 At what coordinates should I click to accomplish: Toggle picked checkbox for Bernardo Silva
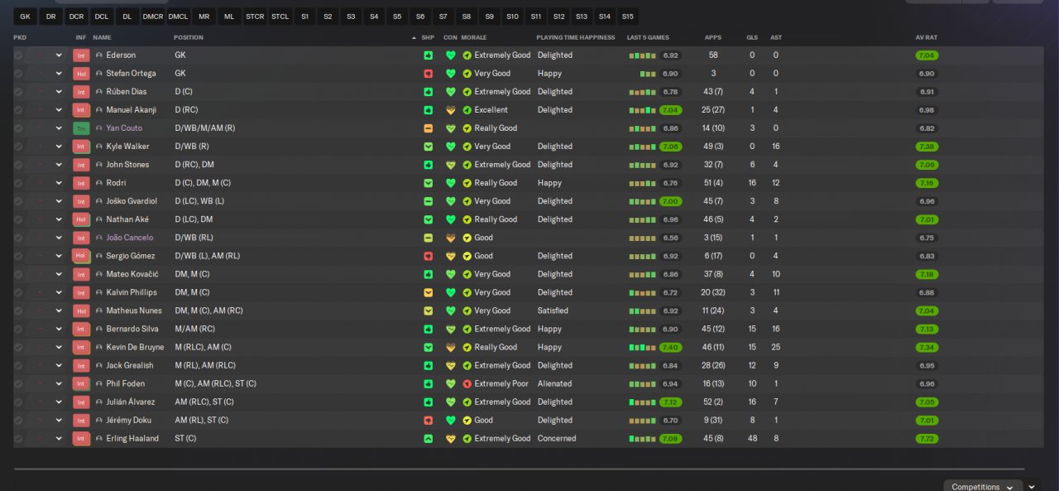pos(18,330)
